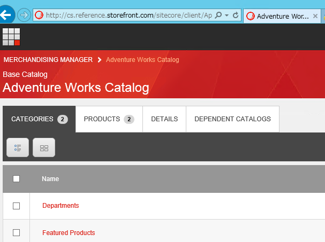Click the browser Back arrow button

(x=6, y=14)
